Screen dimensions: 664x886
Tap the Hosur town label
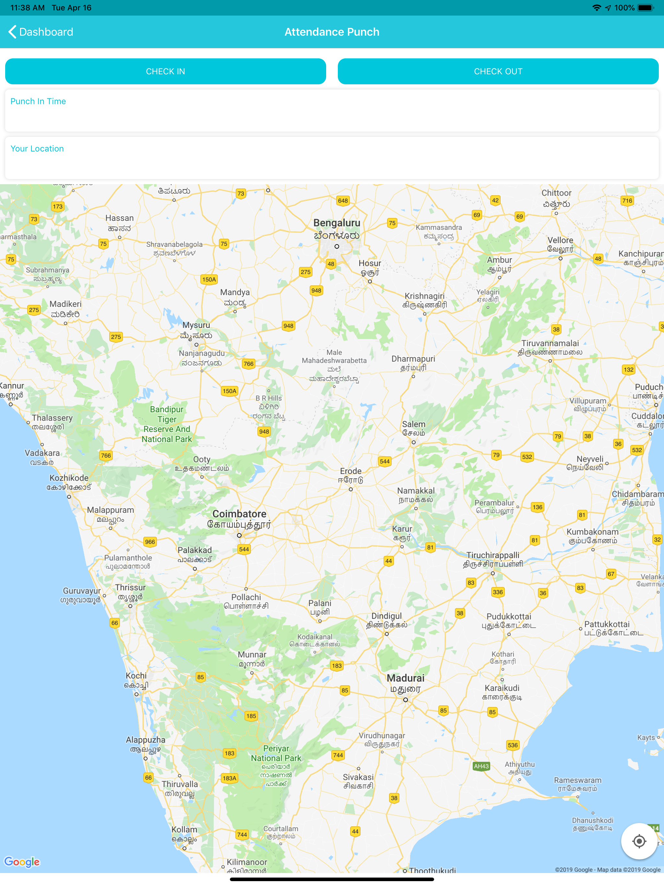(370, 268)
